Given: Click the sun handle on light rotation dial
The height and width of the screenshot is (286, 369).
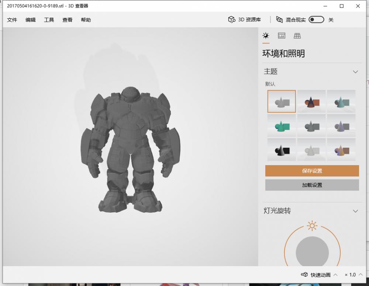Looking at the screenshot, I should click(312, 226).
